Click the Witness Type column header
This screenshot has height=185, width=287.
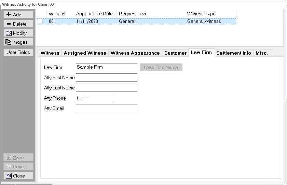(210, 14)
